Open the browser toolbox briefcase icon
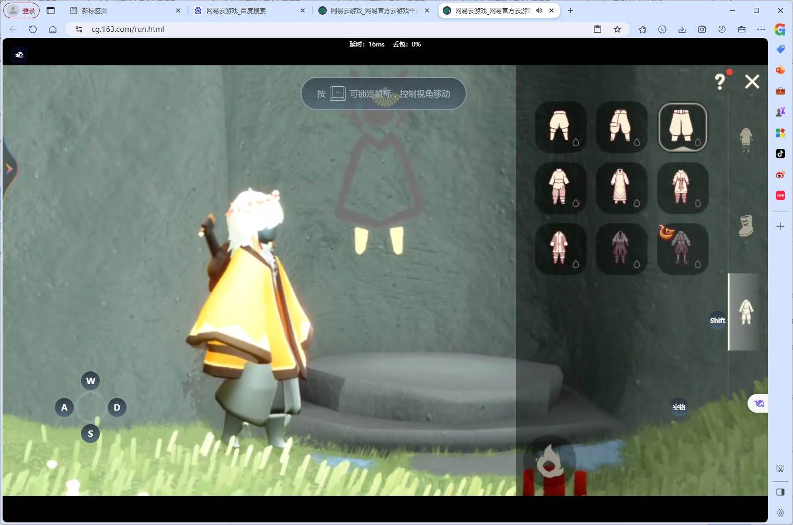Image resolution: width=793 pixels, height=525 pixels. [x=742, y=29]
